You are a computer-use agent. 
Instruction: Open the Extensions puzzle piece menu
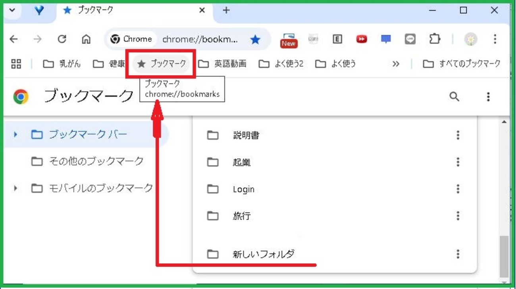coord(435,39)
